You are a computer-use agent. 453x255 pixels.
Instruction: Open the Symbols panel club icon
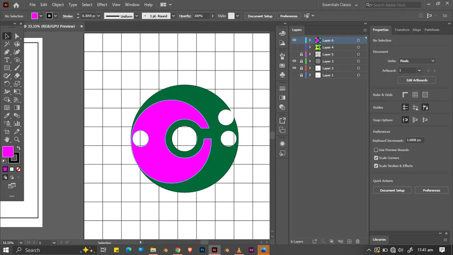(x=282, y=75)
